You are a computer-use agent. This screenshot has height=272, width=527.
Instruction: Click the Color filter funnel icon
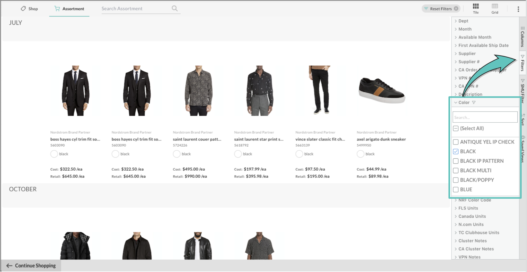coord(474,102)
